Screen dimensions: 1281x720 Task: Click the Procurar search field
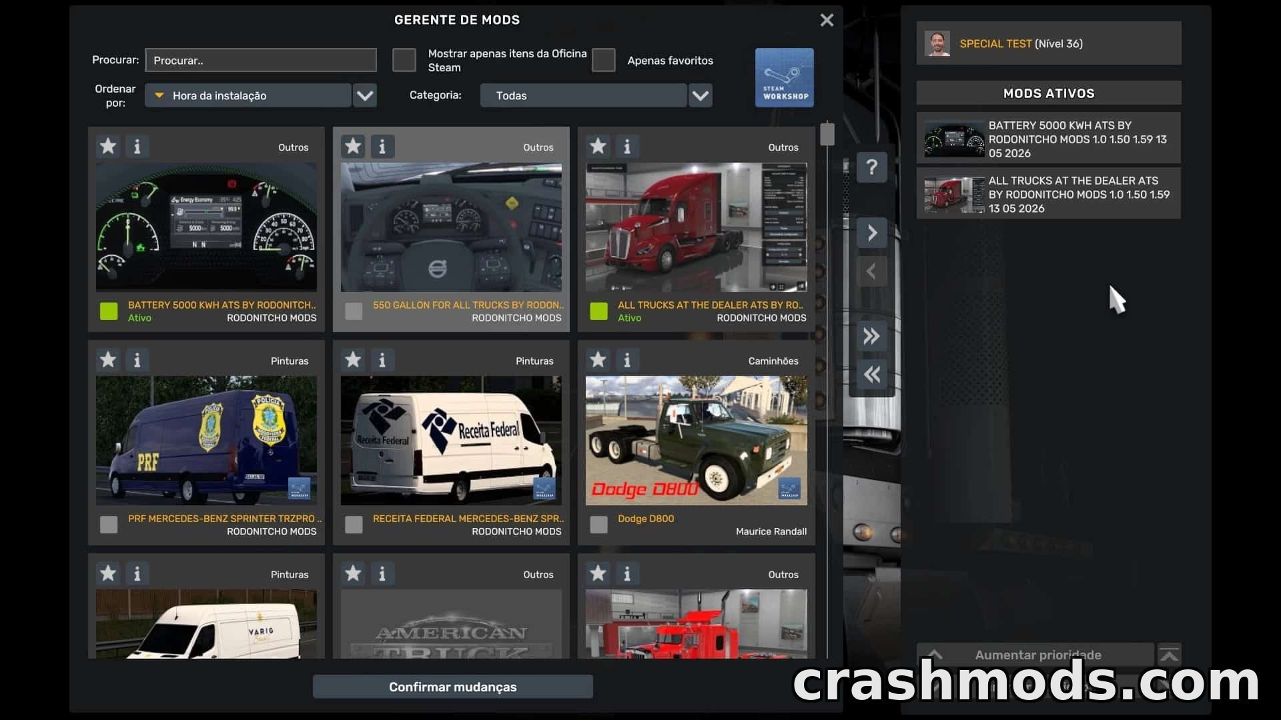pyautogui.click(x=261, y=60)
